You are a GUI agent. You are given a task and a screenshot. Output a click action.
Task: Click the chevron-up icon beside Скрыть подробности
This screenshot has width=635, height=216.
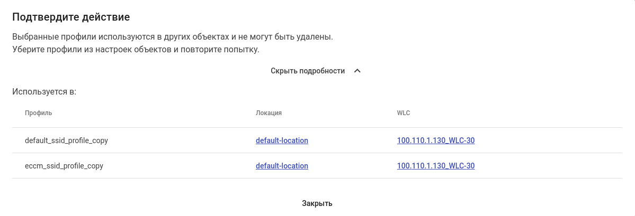[357, 71]
